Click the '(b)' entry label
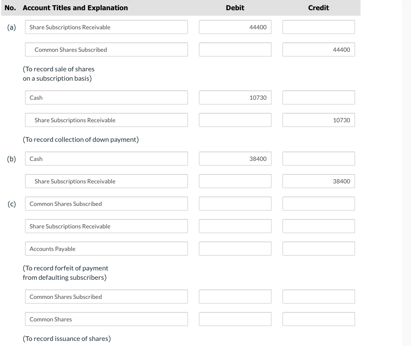Viewport: 411px width, 346px height. coord(11,159)
